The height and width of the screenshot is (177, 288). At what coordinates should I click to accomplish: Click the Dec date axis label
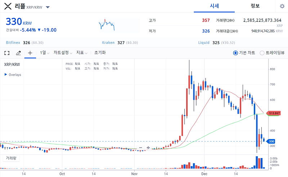(x=204, y=174)
